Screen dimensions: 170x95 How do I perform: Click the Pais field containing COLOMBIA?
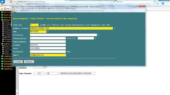coord(48,48)
